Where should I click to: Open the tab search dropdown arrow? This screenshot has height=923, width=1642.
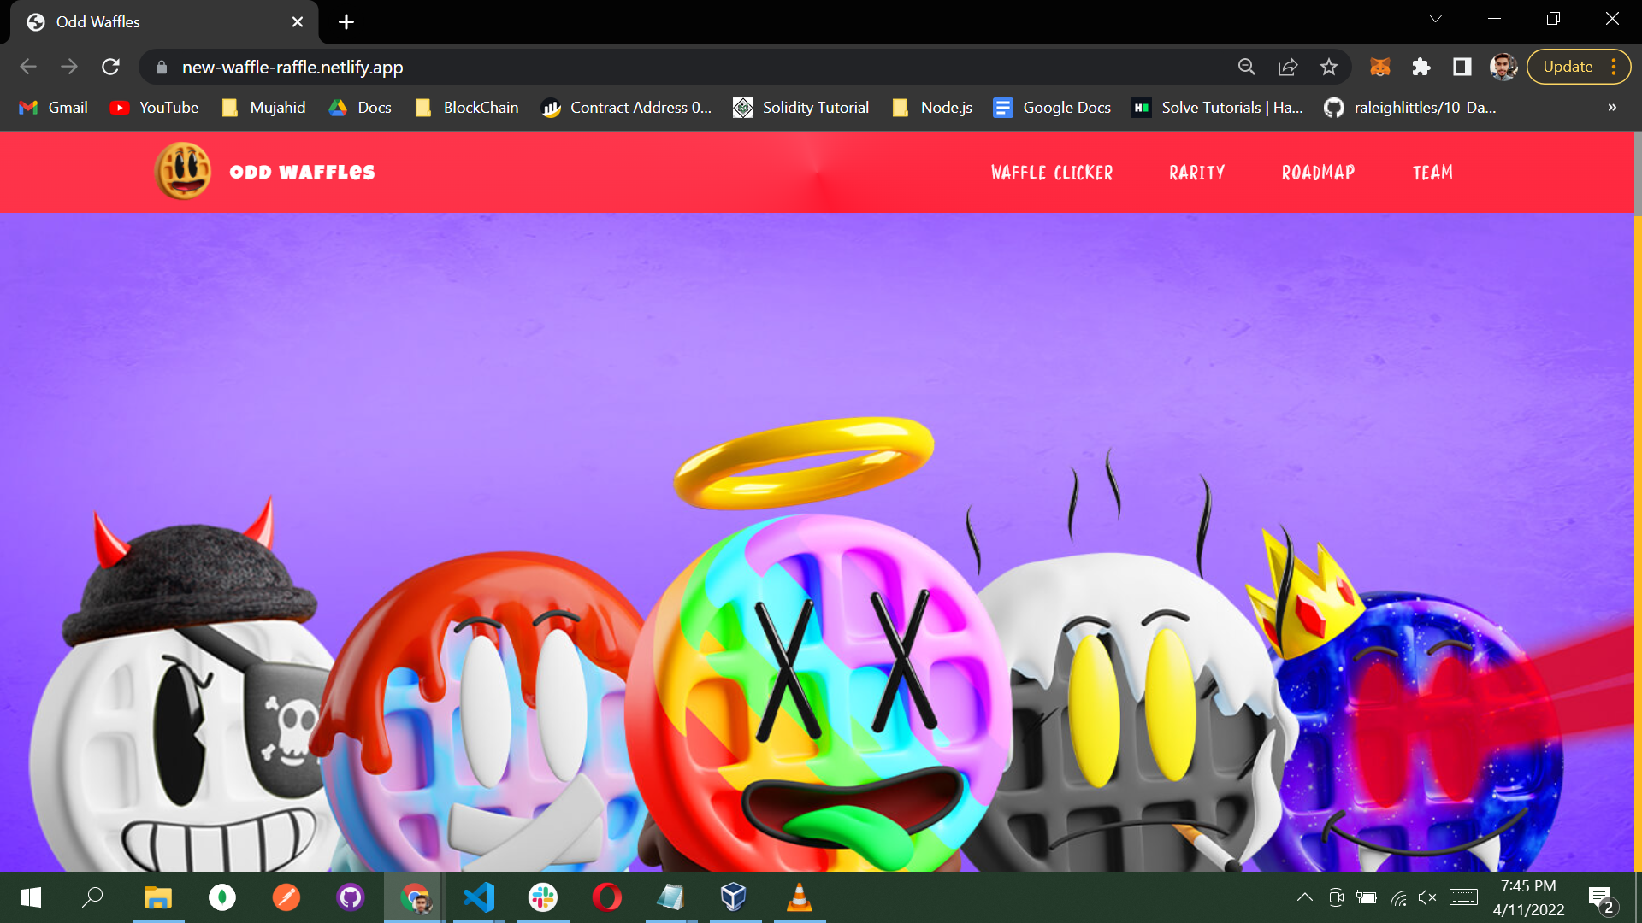[x=1436, y=19]
